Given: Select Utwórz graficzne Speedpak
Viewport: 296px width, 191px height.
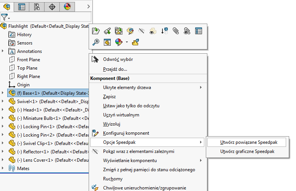Looking at the screenshot, I should [x=247, y=151].
